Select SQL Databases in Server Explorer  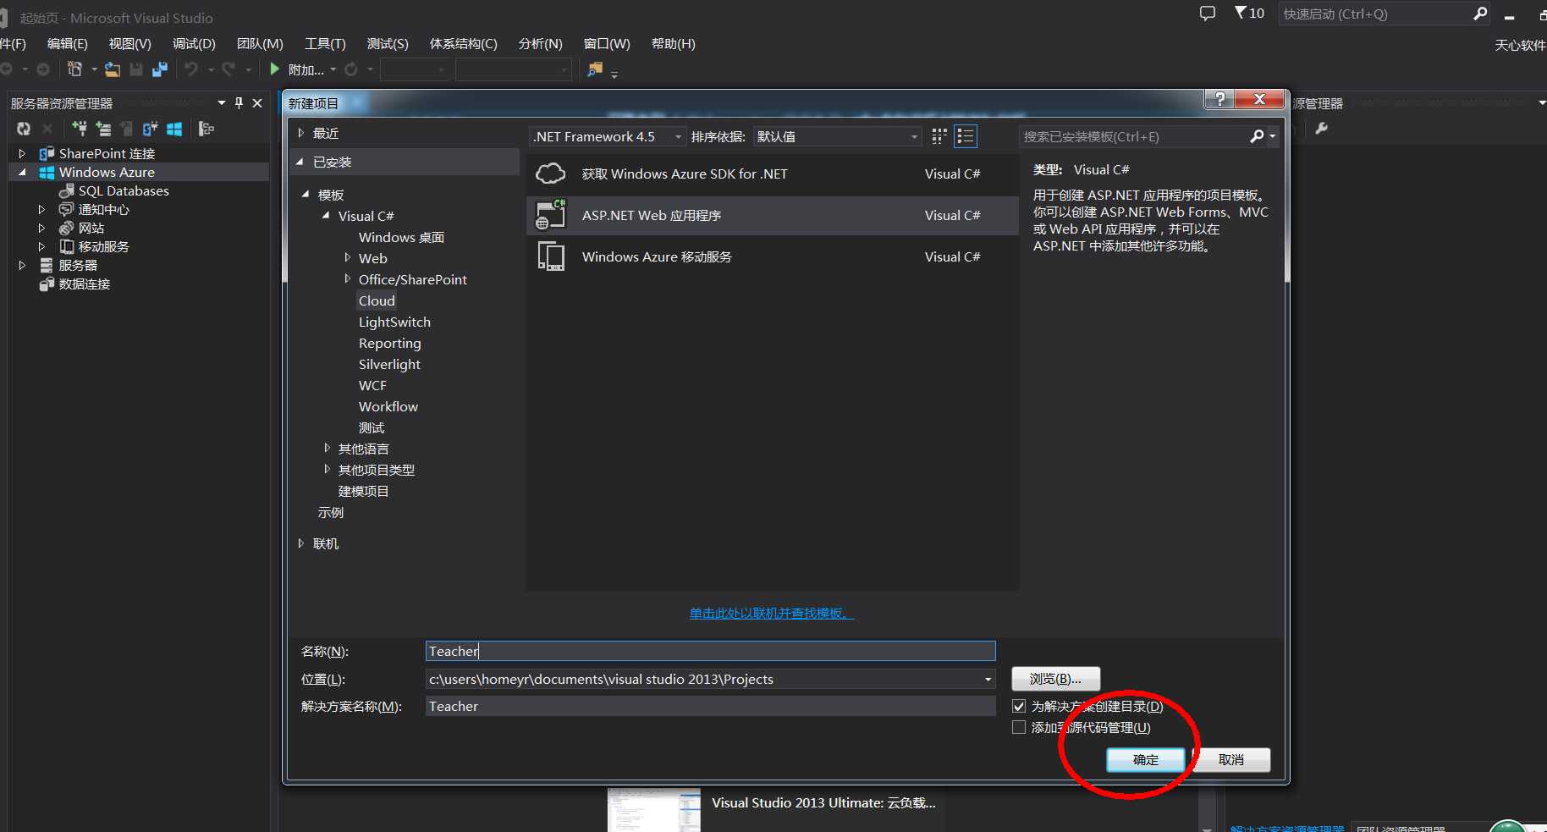pos(124,190)
